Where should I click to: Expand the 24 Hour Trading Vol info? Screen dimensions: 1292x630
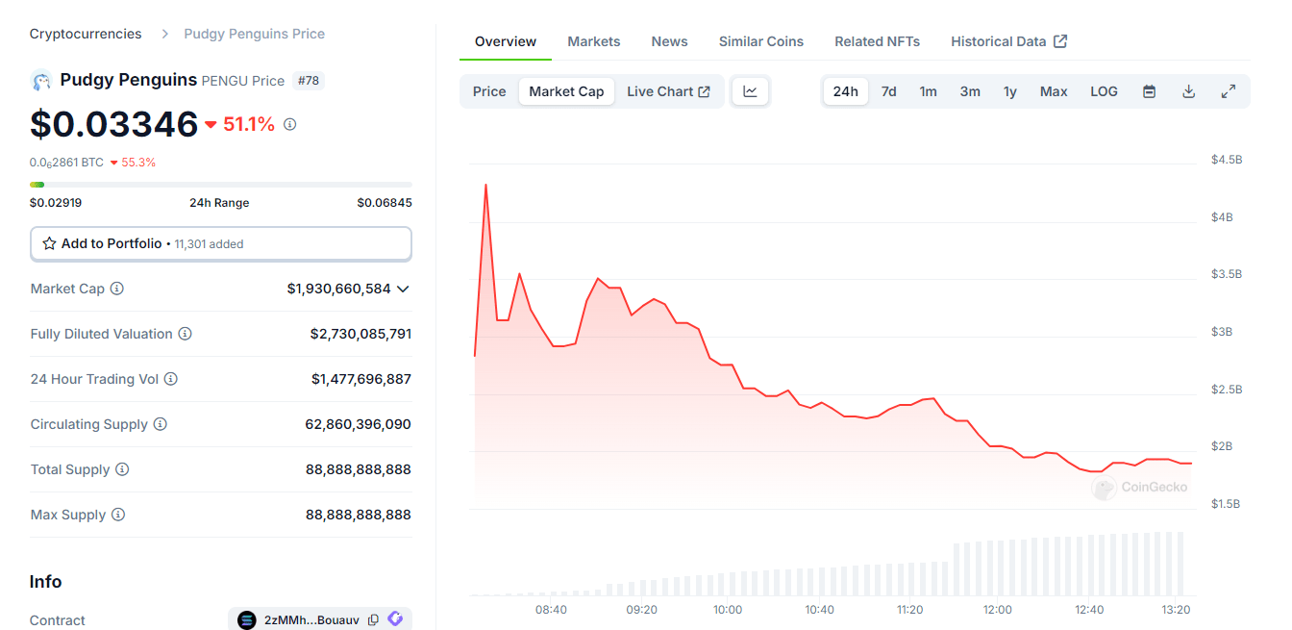point(171,379)
